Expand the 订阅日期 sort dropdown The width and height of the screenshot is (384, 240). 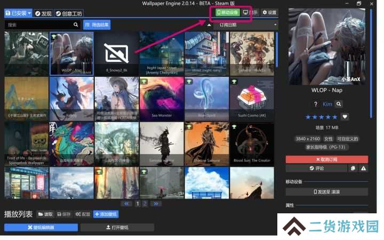(x=246, y=25)
